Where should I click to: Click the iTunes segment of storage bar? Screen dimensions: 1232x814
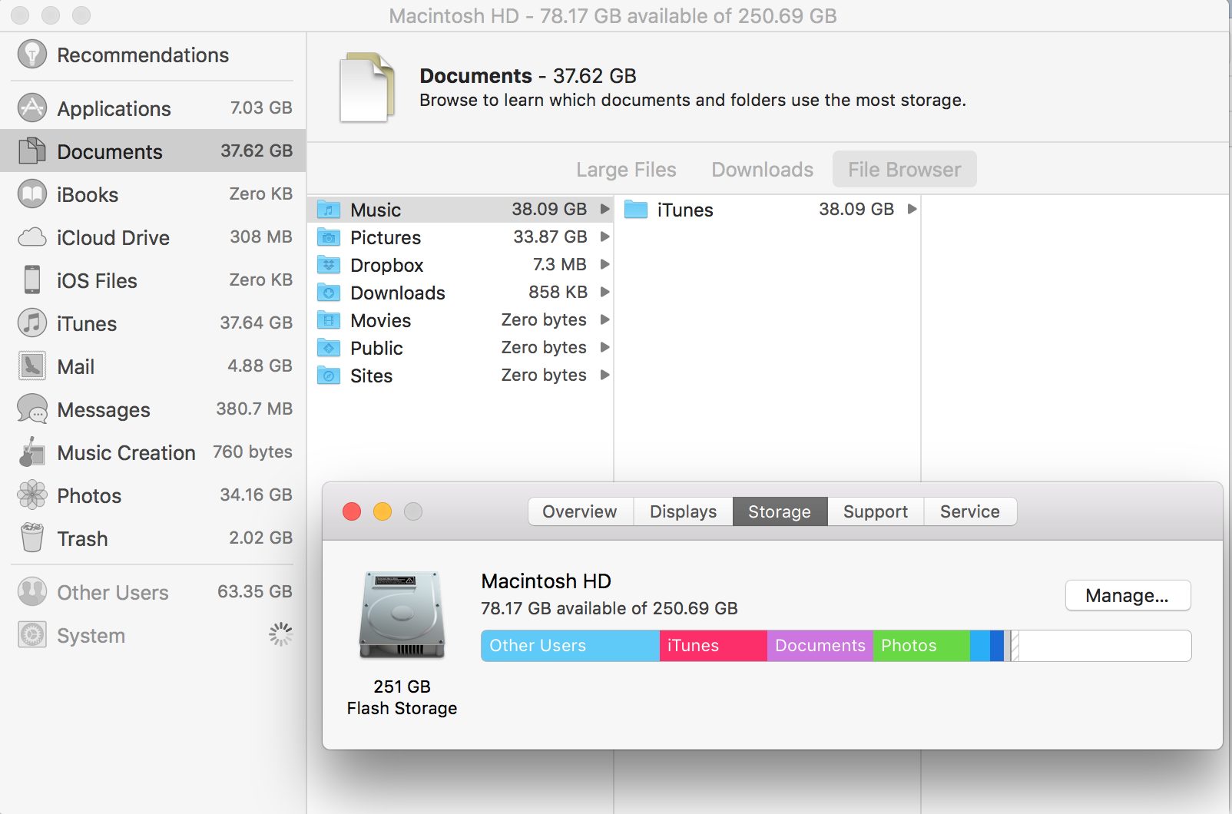(x=714, y=646)
